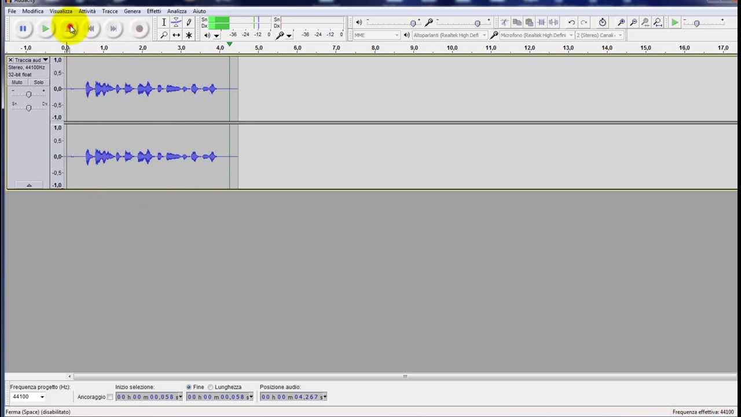Open the MME audio host dropdown

[376, 35]
